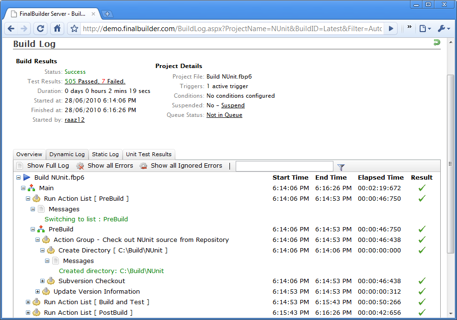Click the Run Action List Build and Test icon
Viewport: 457px width, 320px height.
(36, 302)
